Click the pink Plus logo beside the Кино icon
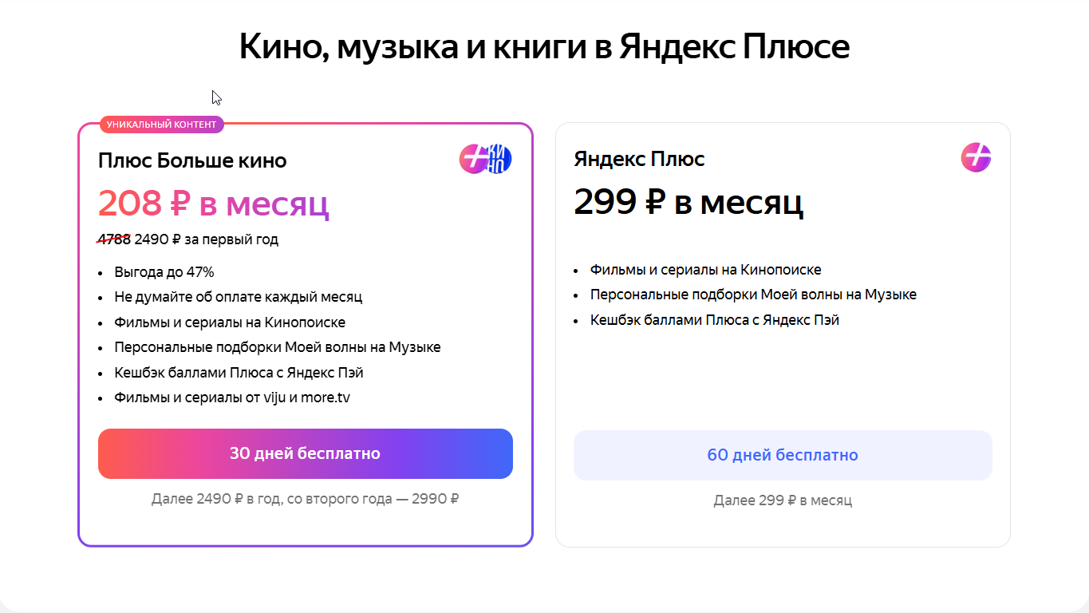Viewport: 1089px width, 613px height. click(x=472, y=159)
